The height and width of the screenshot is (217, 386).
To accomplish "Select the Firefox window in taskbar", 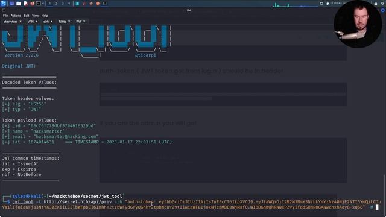I will (x=91, y=4).
